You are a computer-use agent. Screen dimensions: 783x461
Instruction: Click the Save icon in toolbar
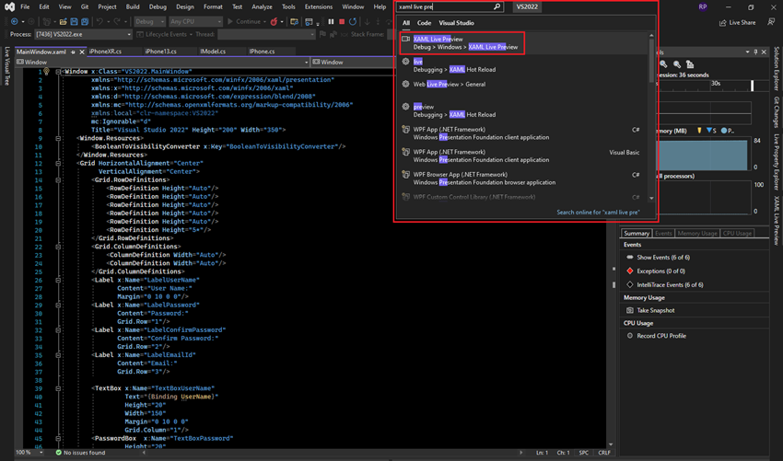point(74,21)
